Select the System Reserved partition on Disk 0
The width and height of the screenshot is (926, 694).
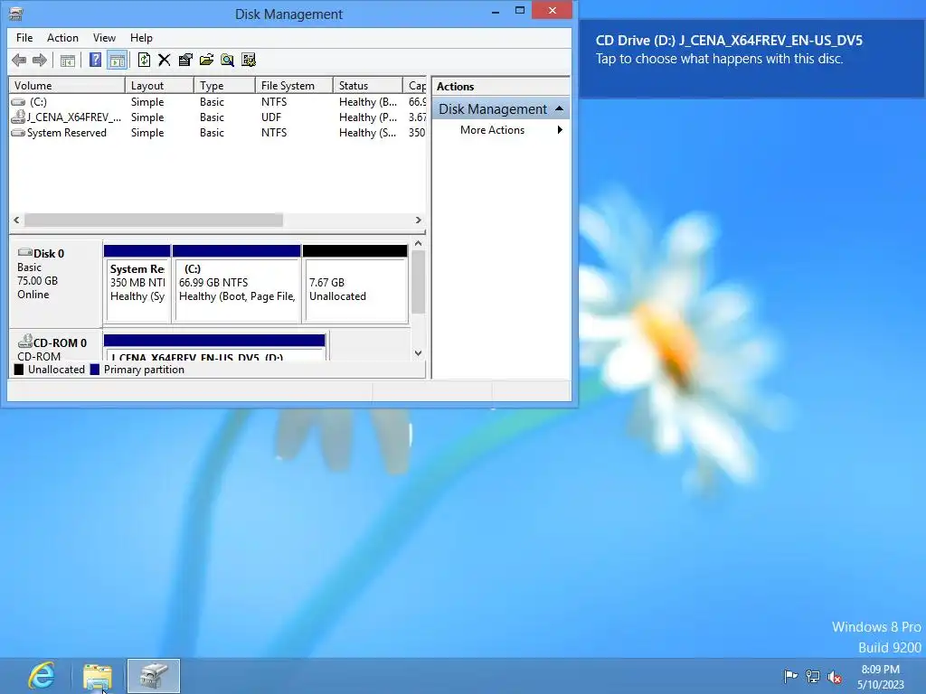[137, 283]
